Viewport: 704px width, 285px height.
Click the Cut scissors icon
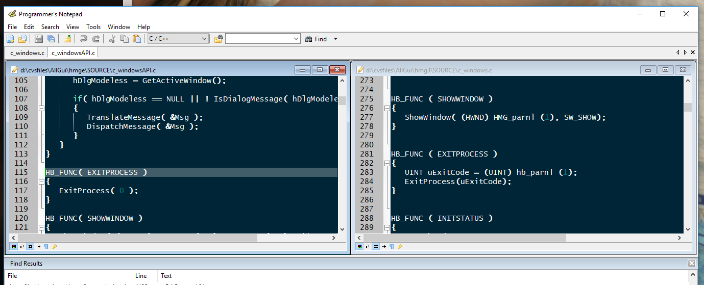pos(112,39)
